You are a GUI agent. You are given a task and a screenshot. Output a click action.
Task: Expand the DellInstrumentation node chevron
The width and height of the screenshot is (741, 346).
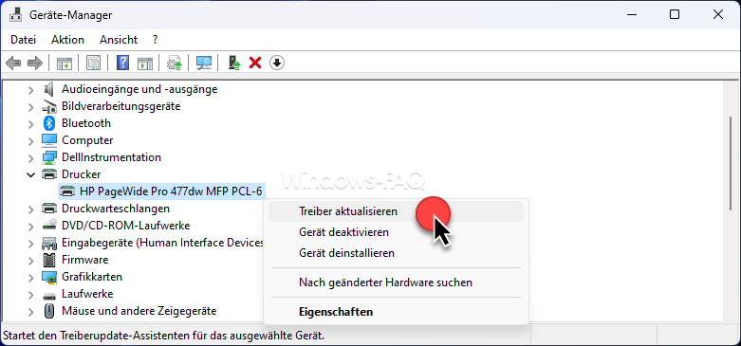pos(30,157)
